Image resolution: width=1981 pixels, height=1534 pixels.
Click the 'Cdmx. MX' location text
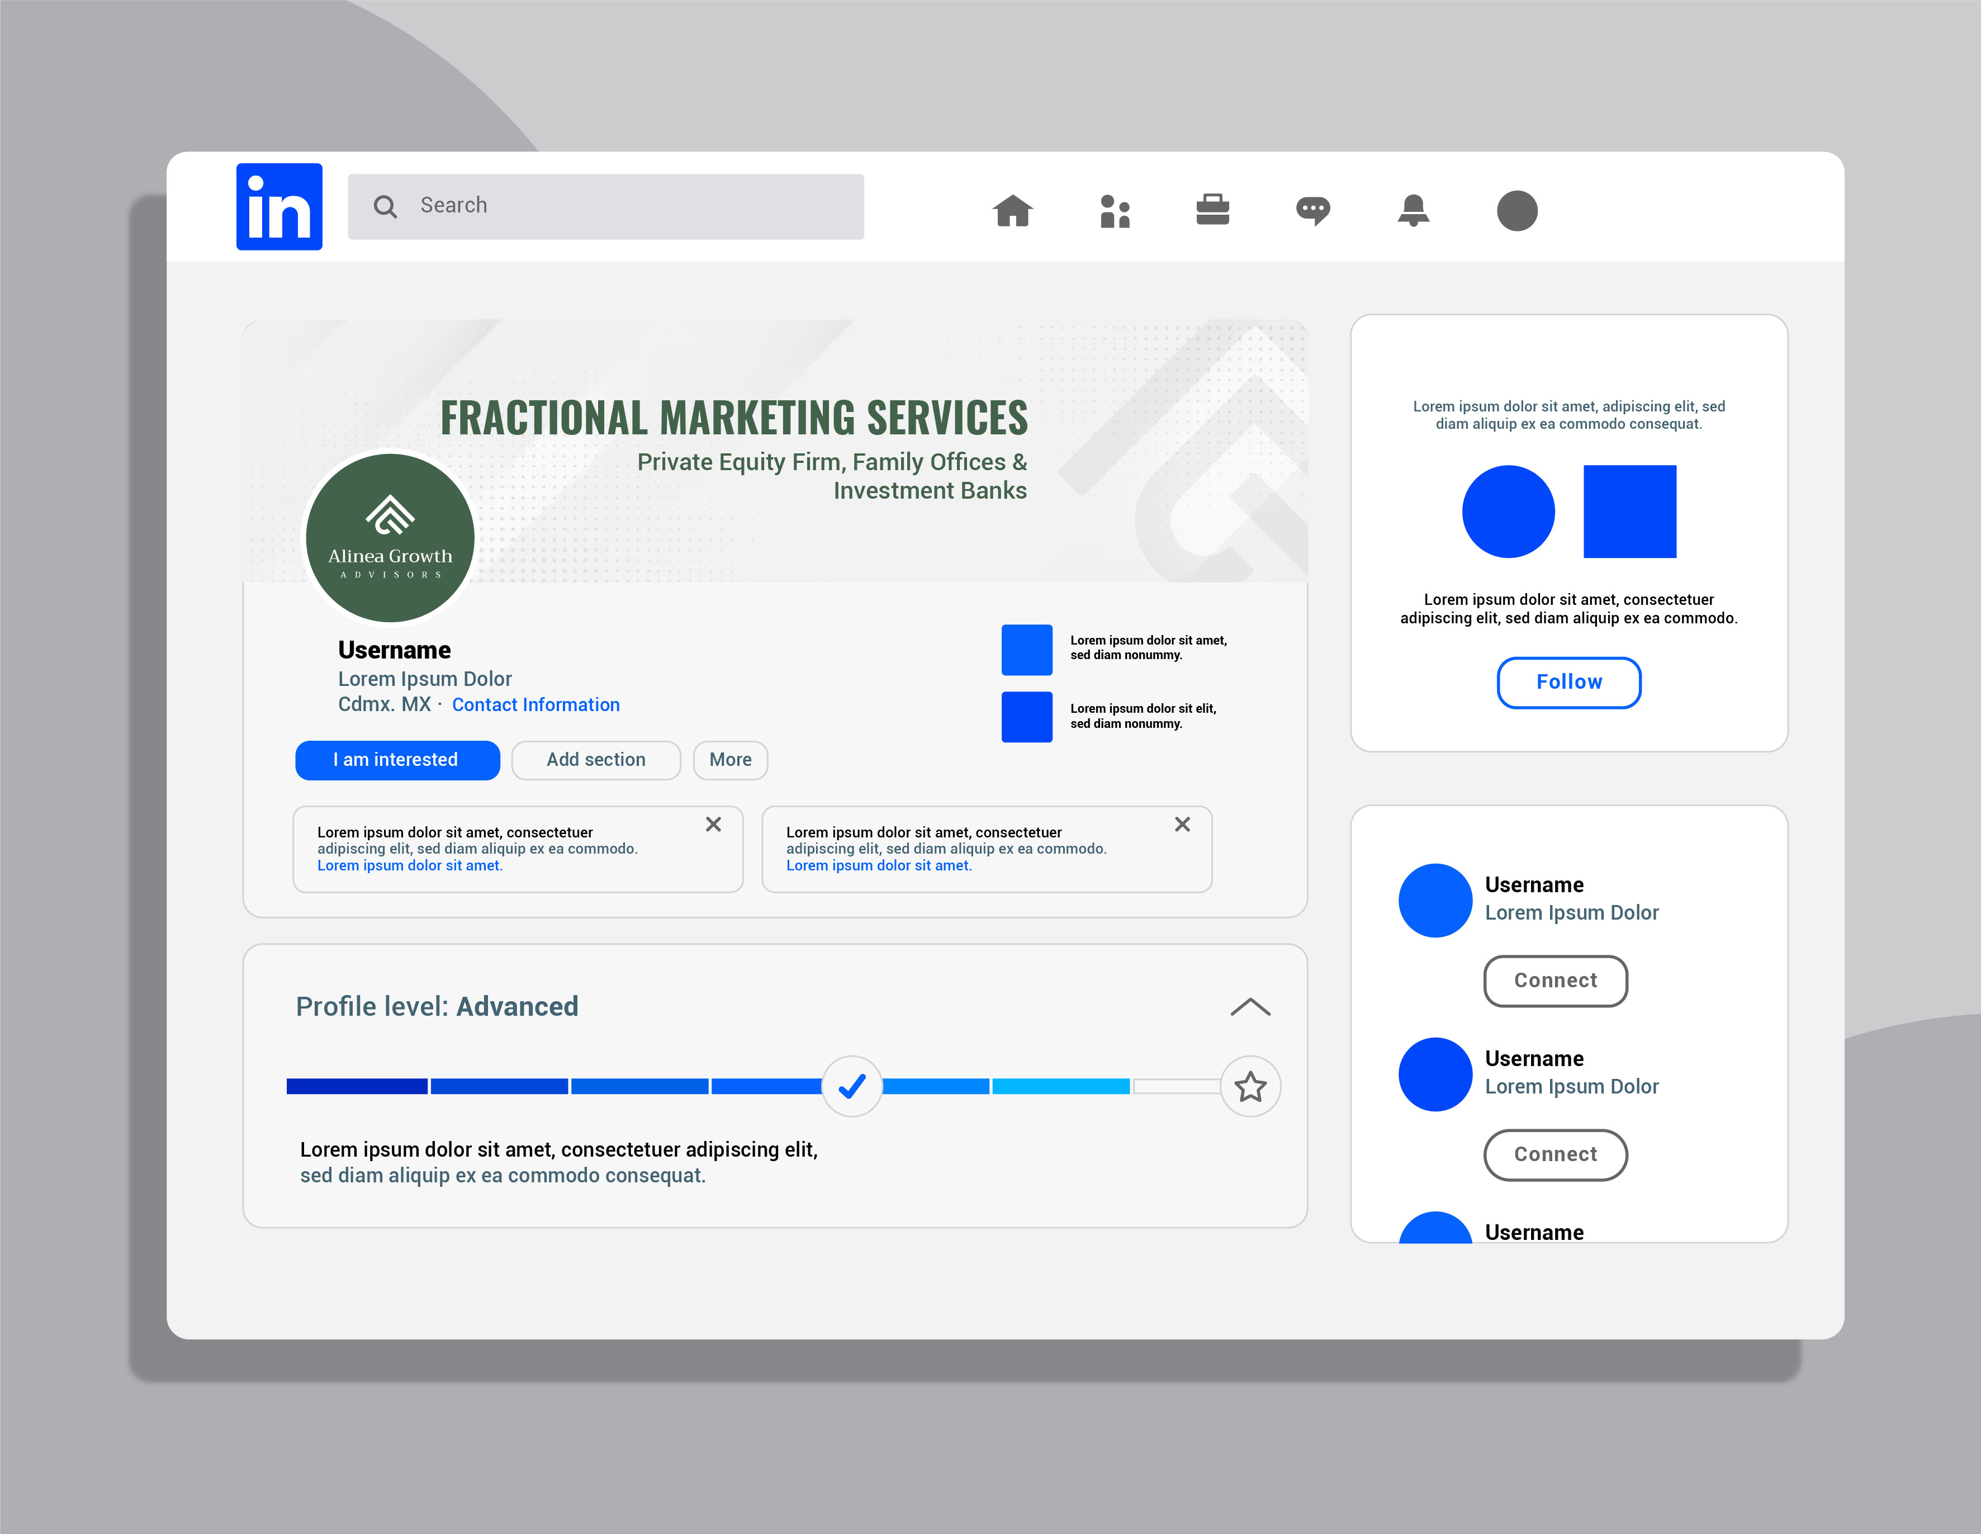(x=385, y=705)
